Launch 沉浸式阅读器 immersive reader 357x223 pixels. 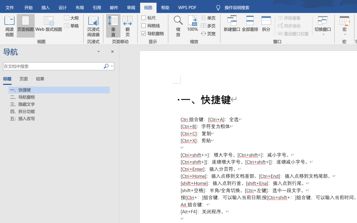point(93,26)
